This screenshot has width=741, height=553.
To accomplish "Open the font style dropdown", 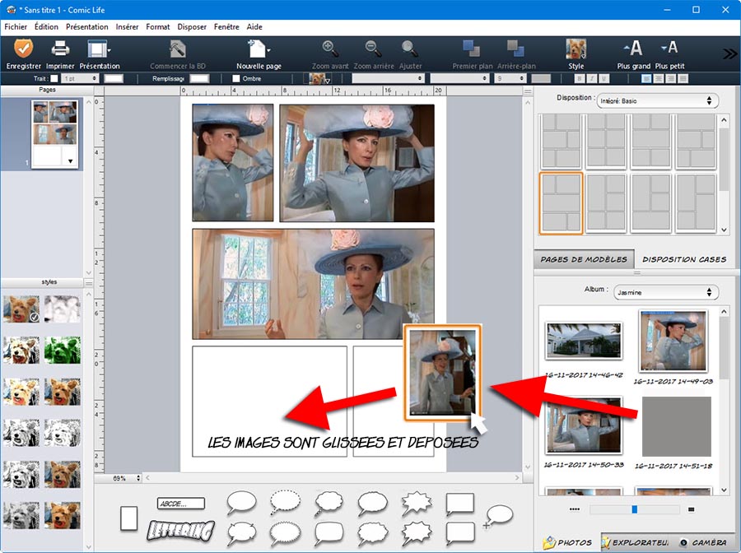I will point(459,78).
